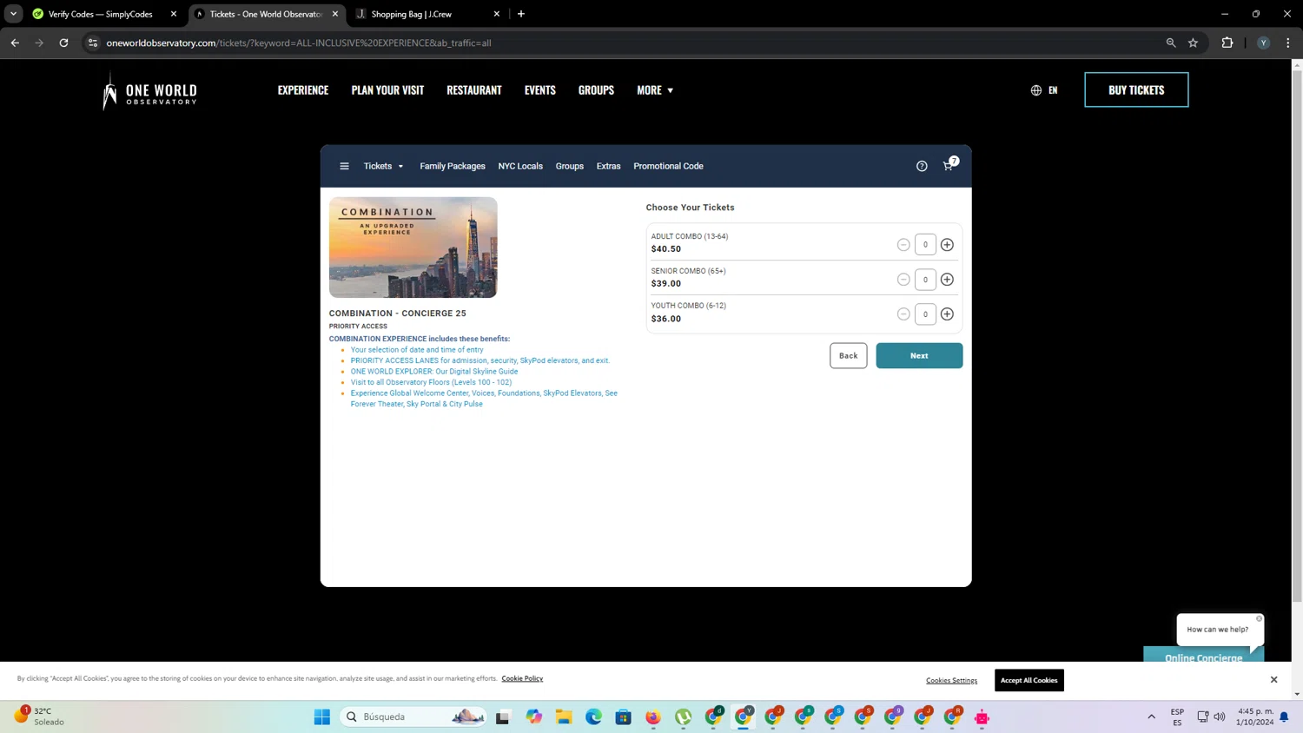Show hidden system tray icons
1303x733 pixels.
pyautogui.click(x=1151, y=716)
